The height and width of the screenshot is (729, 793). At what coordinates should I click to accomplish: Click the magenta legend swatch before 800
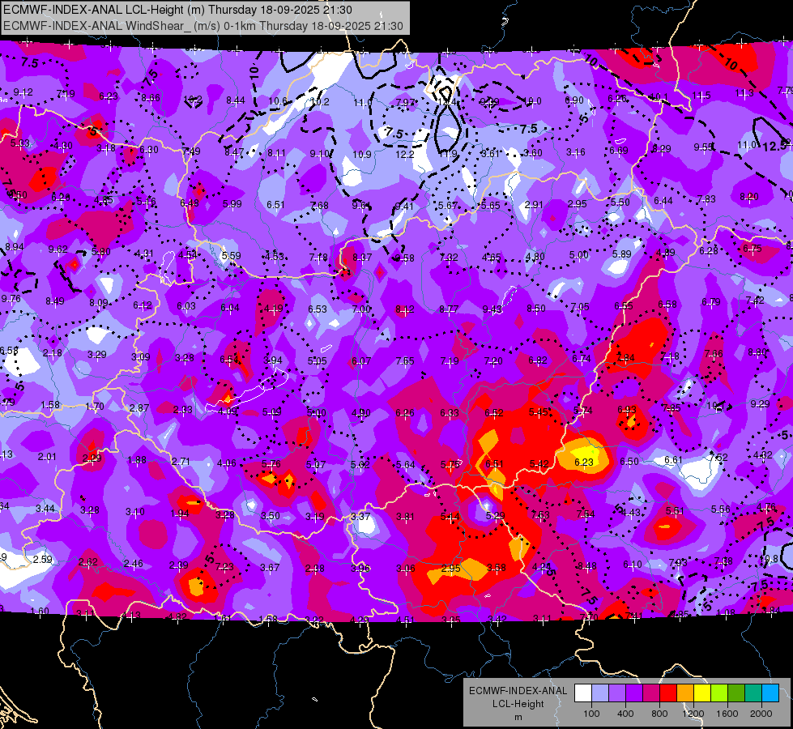pos(651,693)
